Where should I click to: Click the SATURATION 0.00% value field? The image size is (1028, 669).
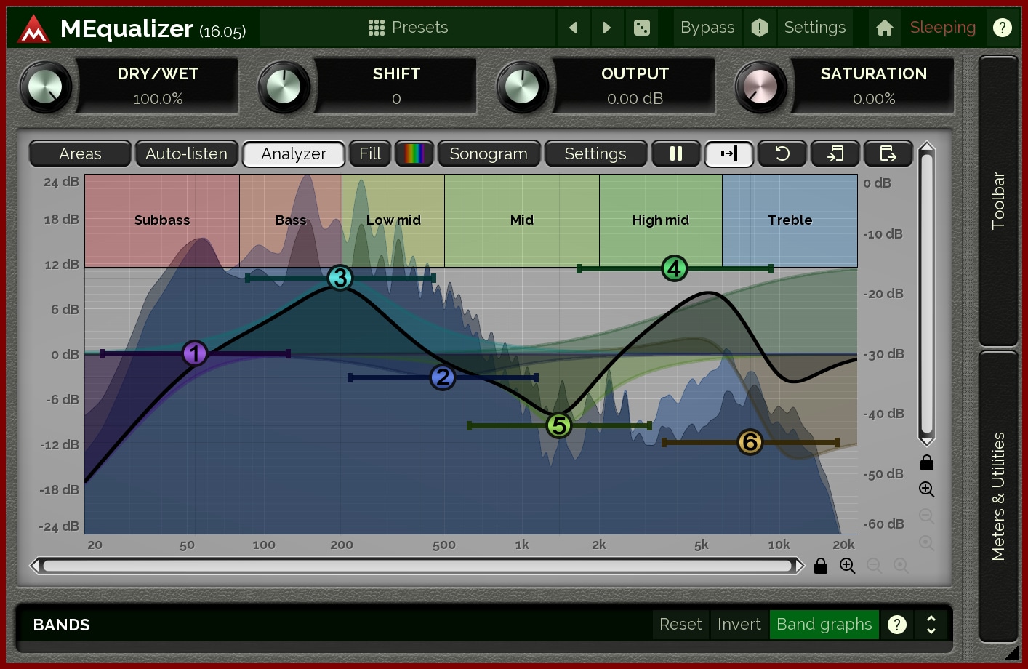pyautogui.click(x=873, y=99)
